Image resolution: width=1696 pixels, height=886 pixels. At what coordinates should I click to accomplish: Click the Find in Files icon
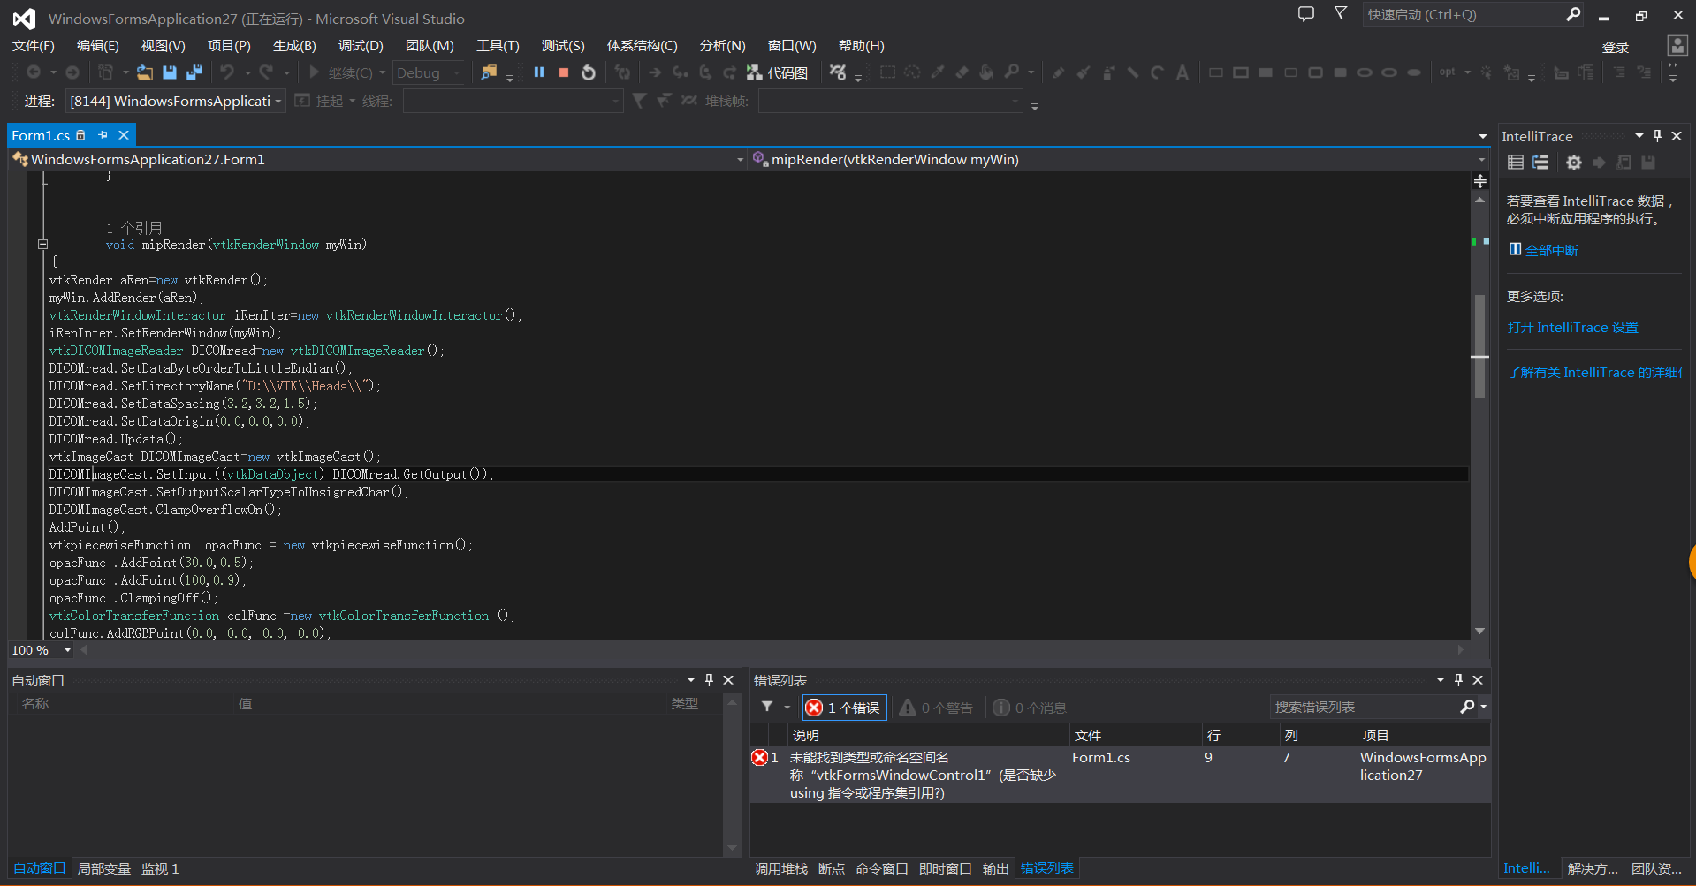pos(489,72)
